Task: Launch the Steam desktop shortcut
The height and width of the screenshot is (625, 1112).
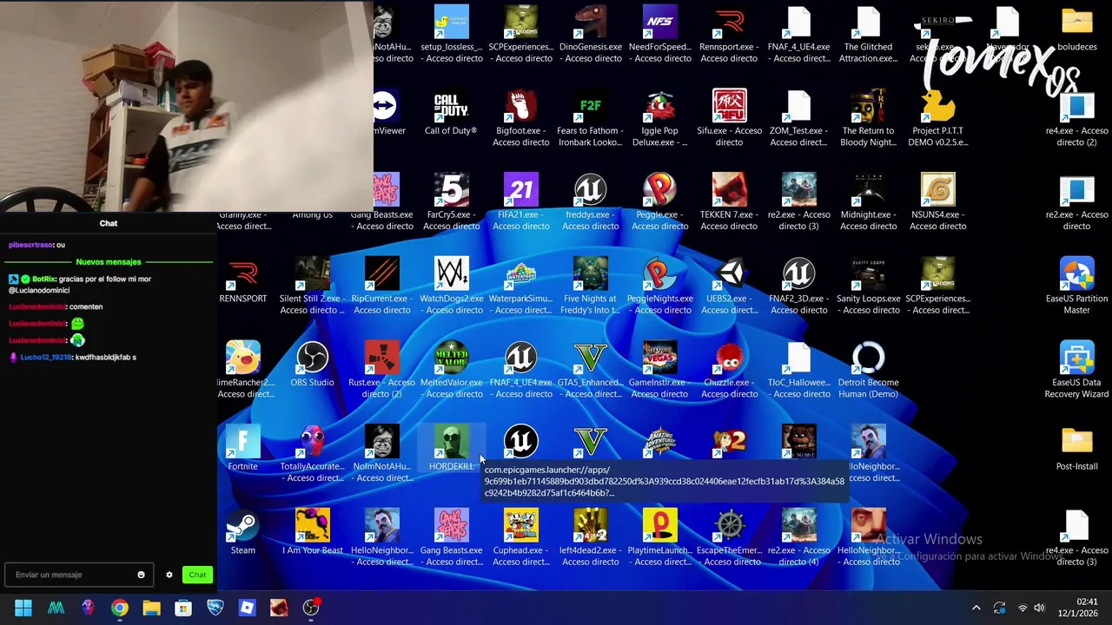Action: [x=242, y=533]
